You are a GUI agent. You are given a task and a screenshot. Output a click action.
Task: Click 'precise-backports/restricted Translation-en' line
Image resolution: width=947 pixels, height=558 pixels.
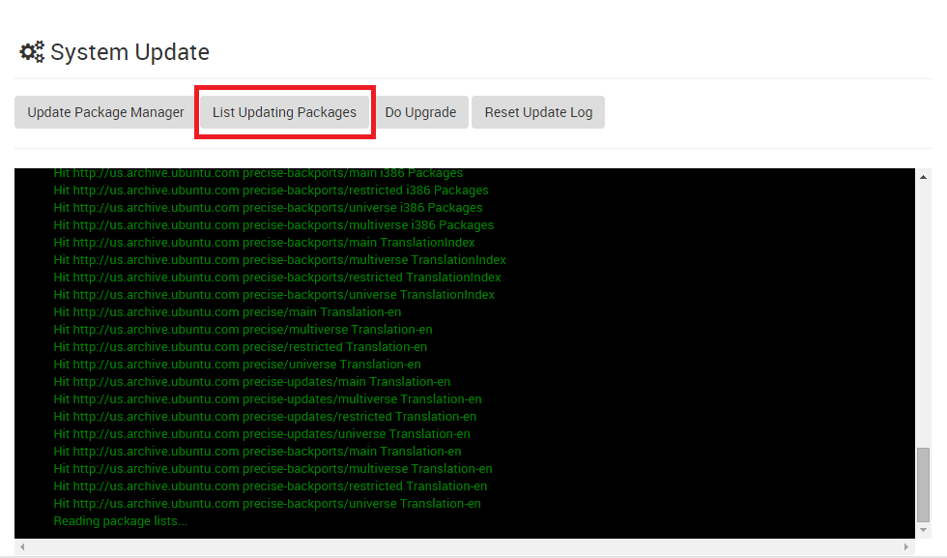click(x=270, y=486)
